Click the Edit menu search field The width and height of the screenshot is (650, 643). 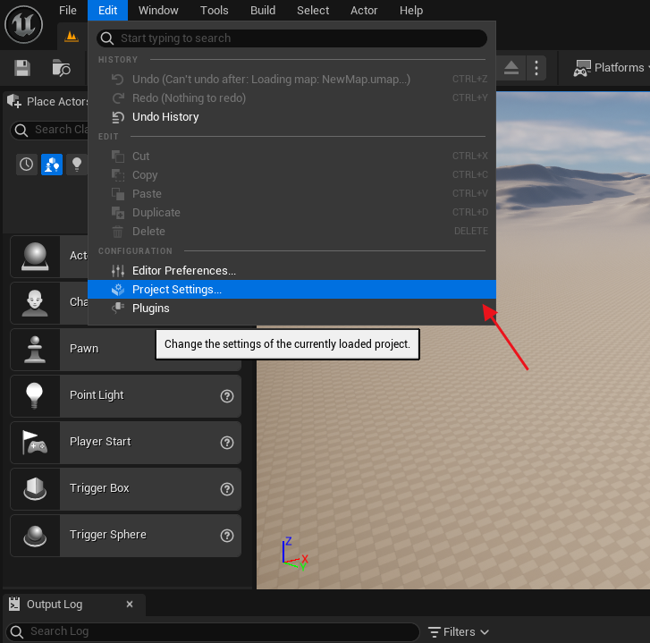[295, 38]
